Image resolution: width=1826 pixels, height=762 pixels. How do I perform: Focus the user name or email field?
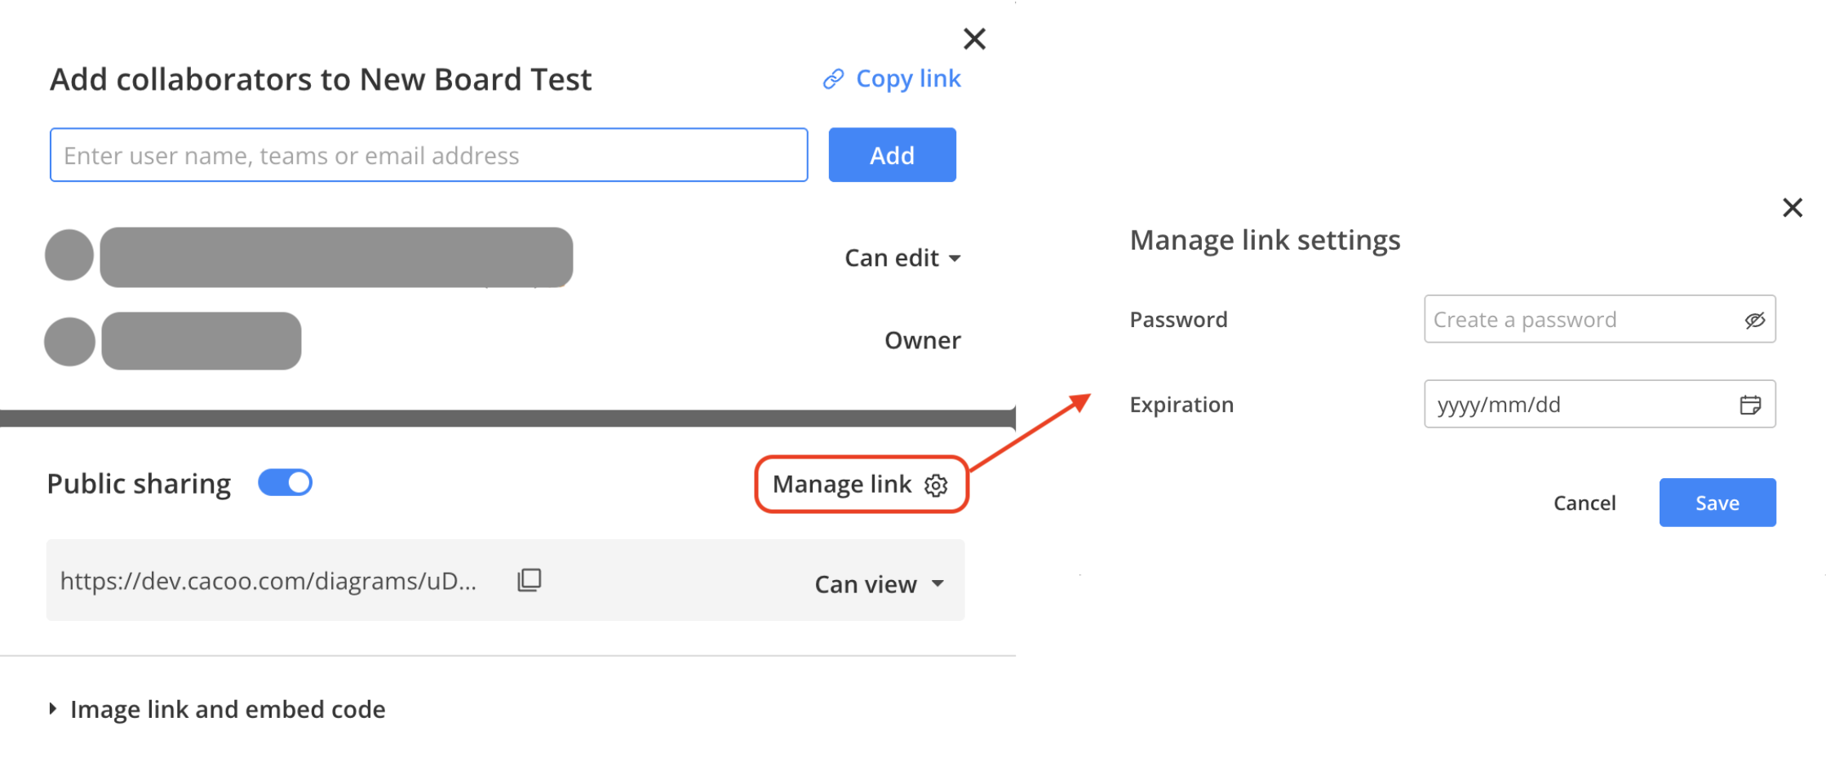pyautogui.click(x=429, y=155)
